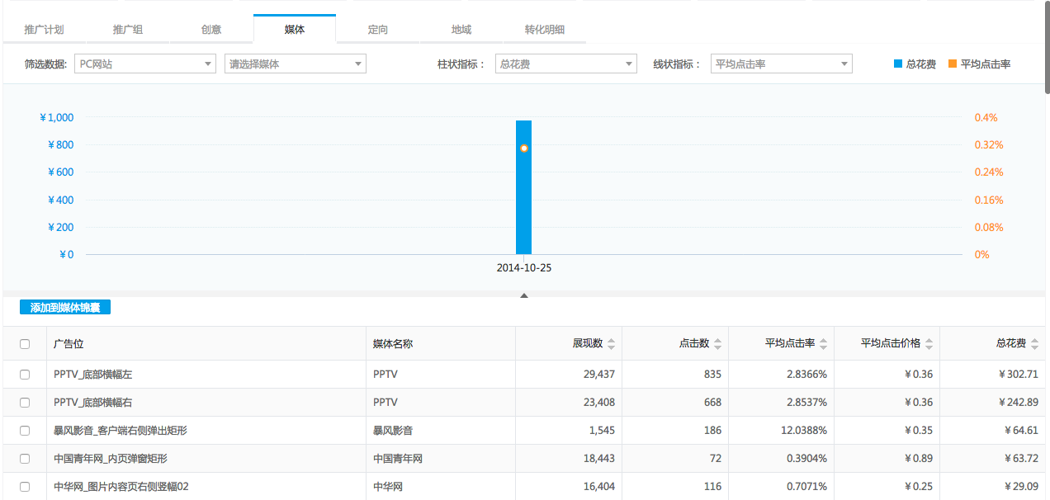Viewport: 1050px width, 500px height.
Task: Toggle the blue 总花费 legend swatch
Action: click(898, 64)
